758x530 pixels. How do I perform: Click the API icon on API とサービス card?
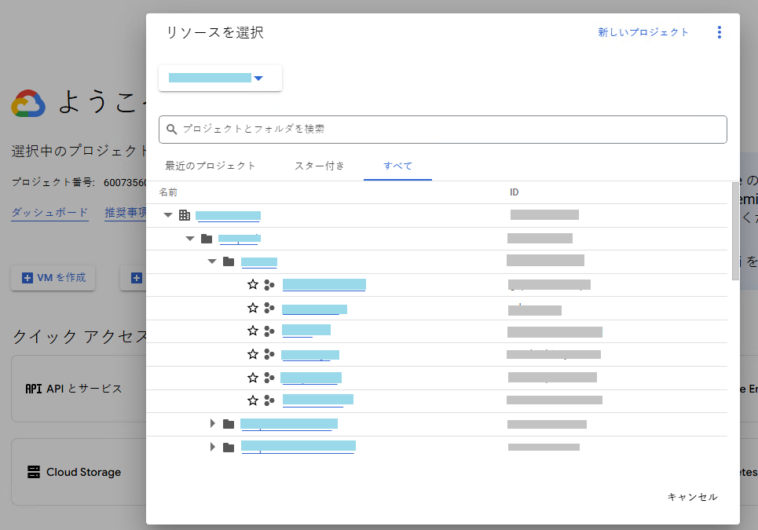33,389
